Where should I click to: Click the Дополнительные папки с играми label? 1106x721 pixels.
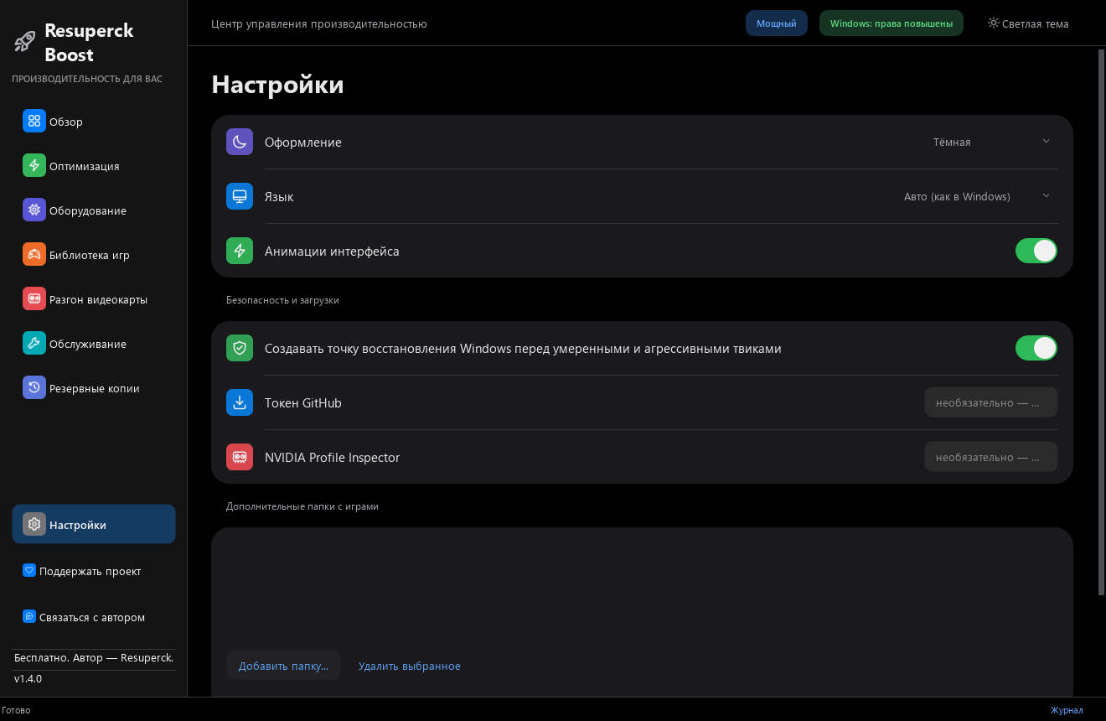click(x=302, y=506)
